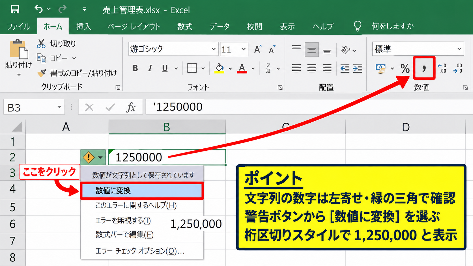Click the Redo arrow icon
Viewport: 473px width, 266px height.
point(62,9)
